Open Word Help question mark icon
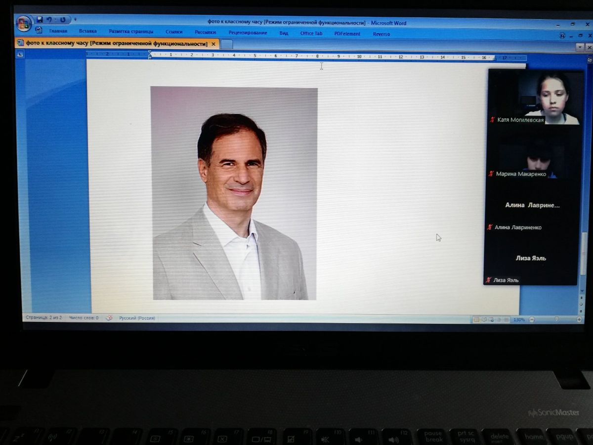This screenshot has height=445, width=593. (562, 36)
